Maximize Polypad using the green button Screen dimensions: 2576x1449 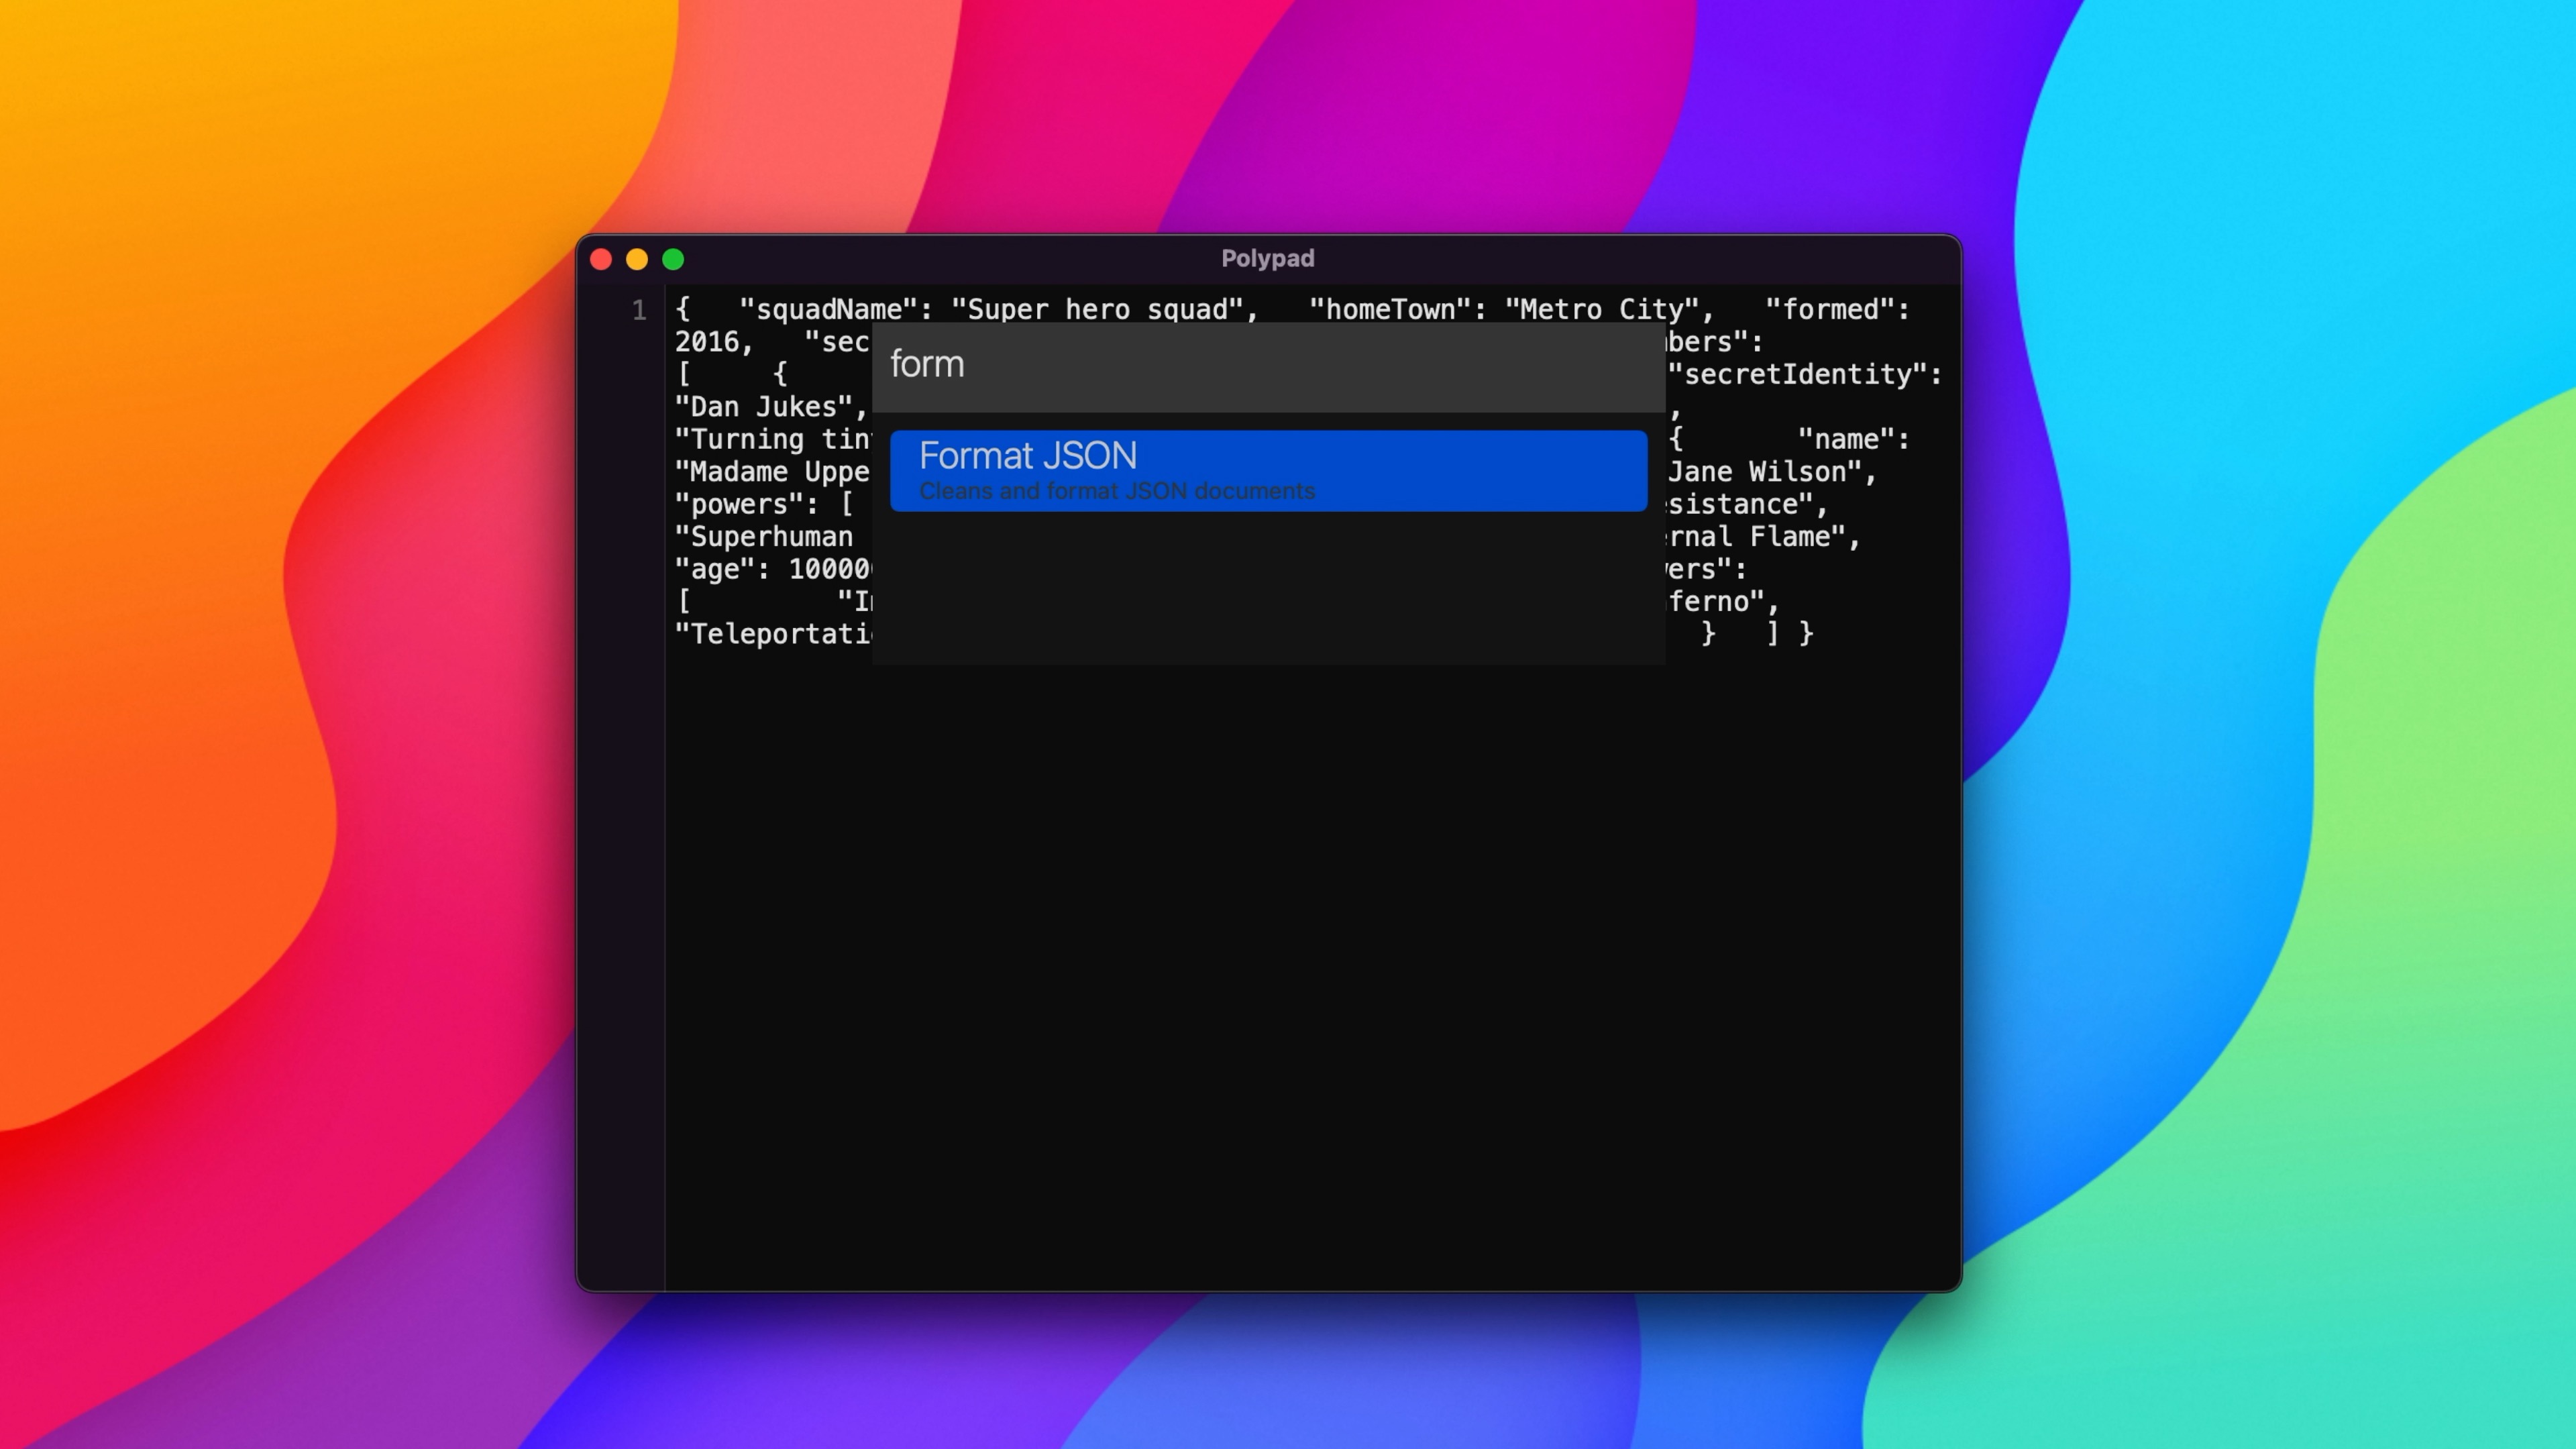(x=673, y=260)
